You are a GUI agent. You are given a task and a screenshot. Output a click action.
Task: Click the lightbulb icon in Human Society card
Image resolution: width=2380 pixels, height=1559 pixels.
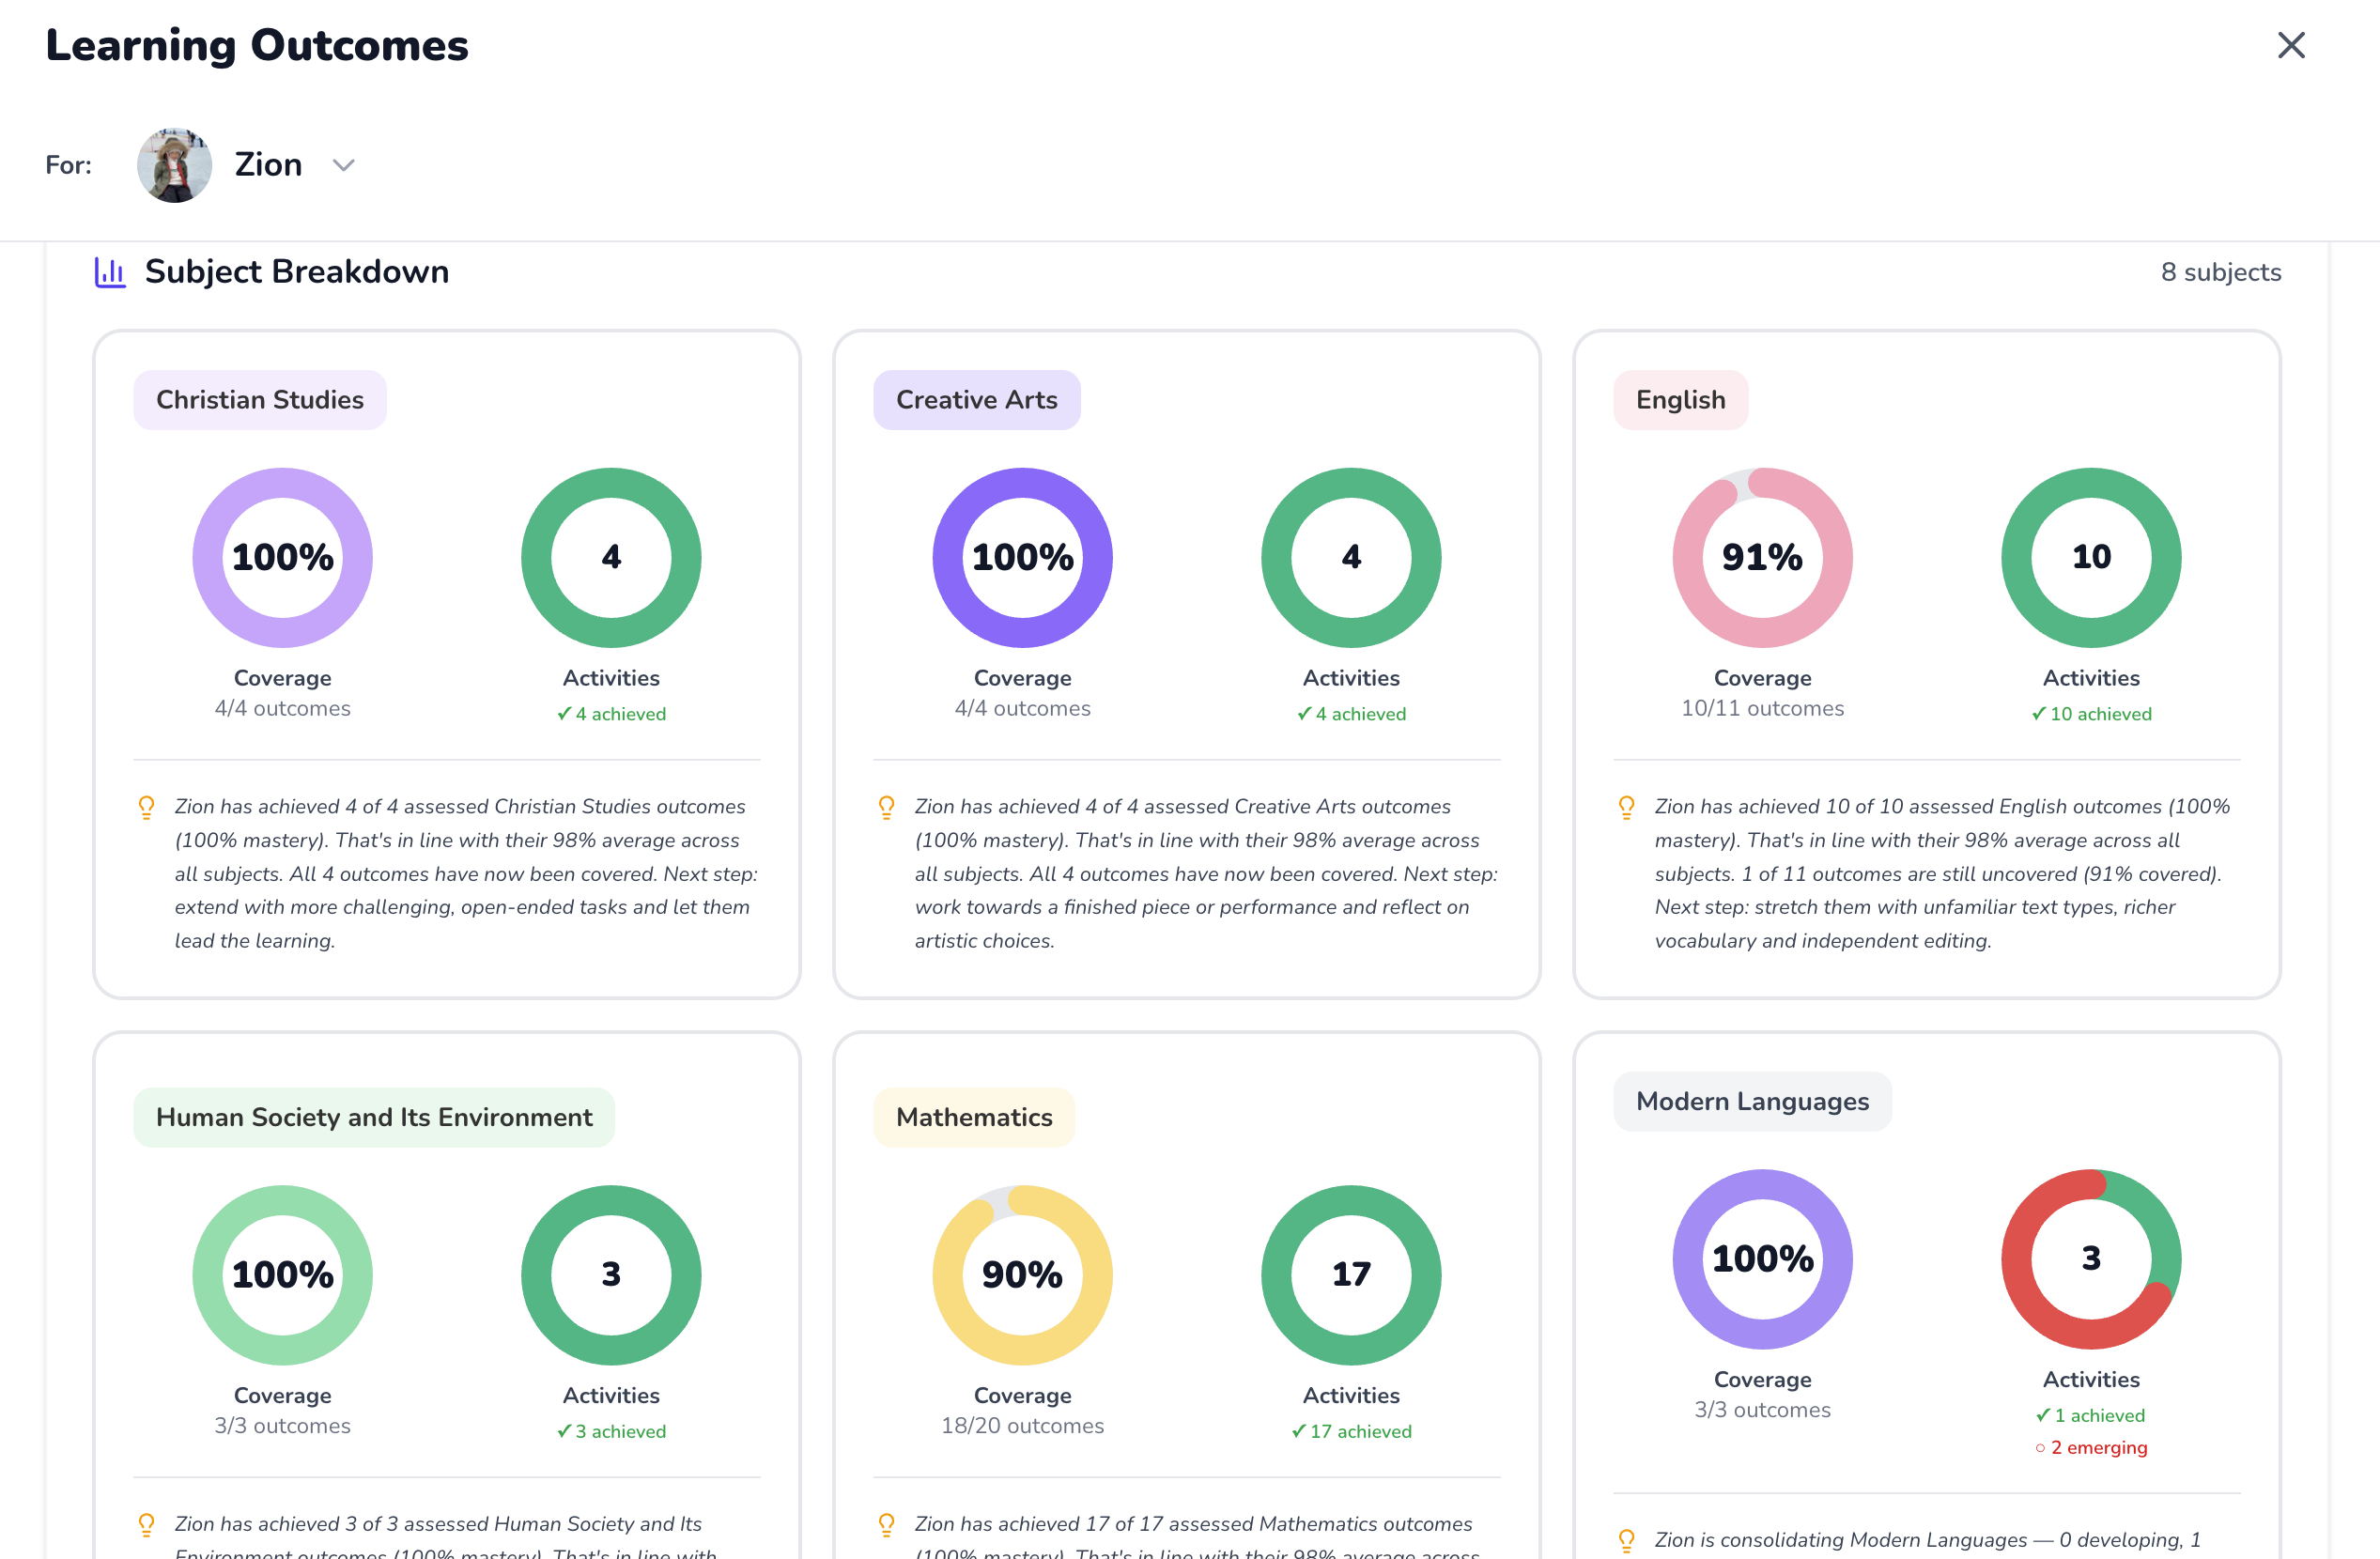(x=146, y=1524)
